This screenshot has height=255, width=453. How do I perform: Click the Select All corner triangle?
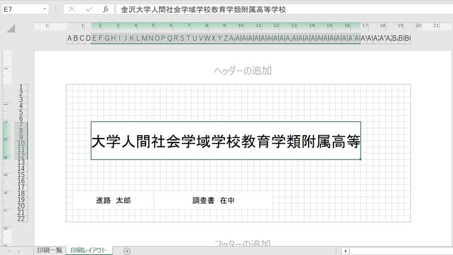point(11,28)
